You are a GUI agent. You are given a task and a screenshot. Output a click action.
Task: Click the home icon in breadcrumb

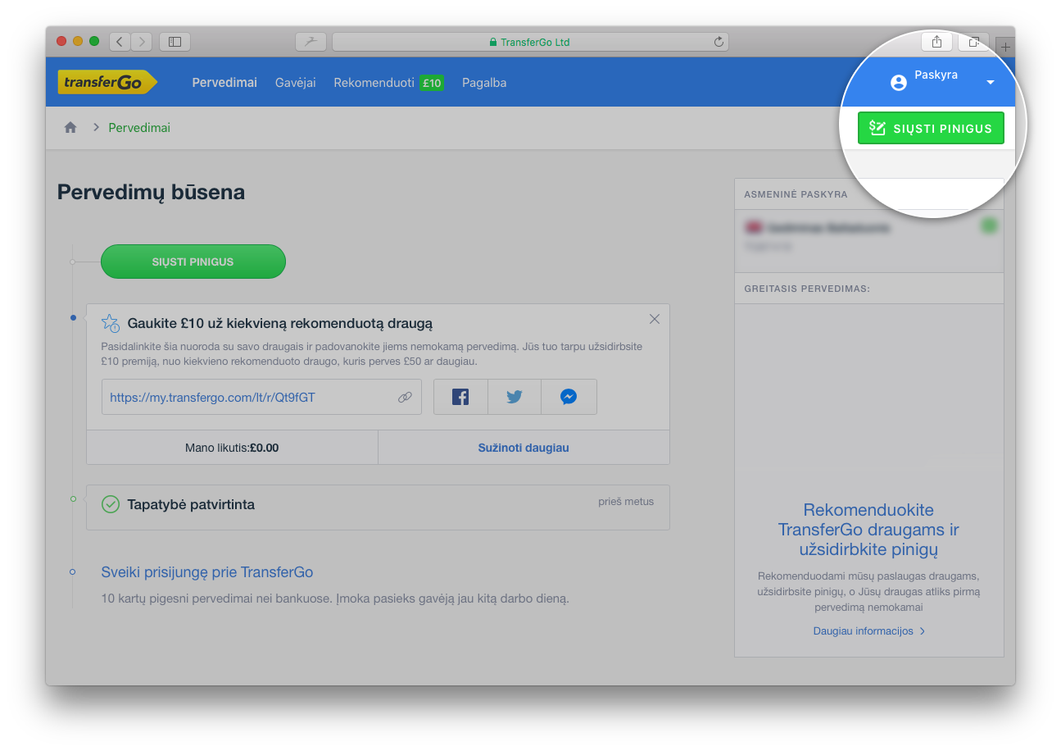70,128
